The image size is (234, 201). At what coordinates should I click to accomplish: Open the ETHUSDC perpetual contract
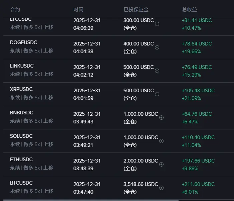[x=21, y=160]
